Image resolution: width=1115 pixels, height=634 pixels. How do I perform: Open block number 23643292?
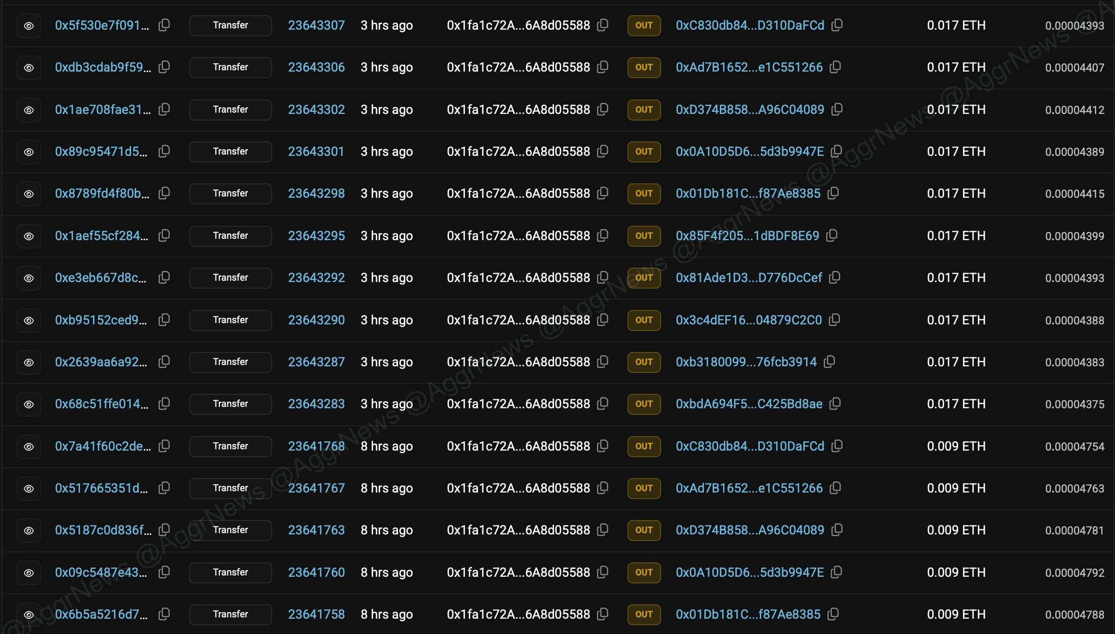[x=316, y=278]
